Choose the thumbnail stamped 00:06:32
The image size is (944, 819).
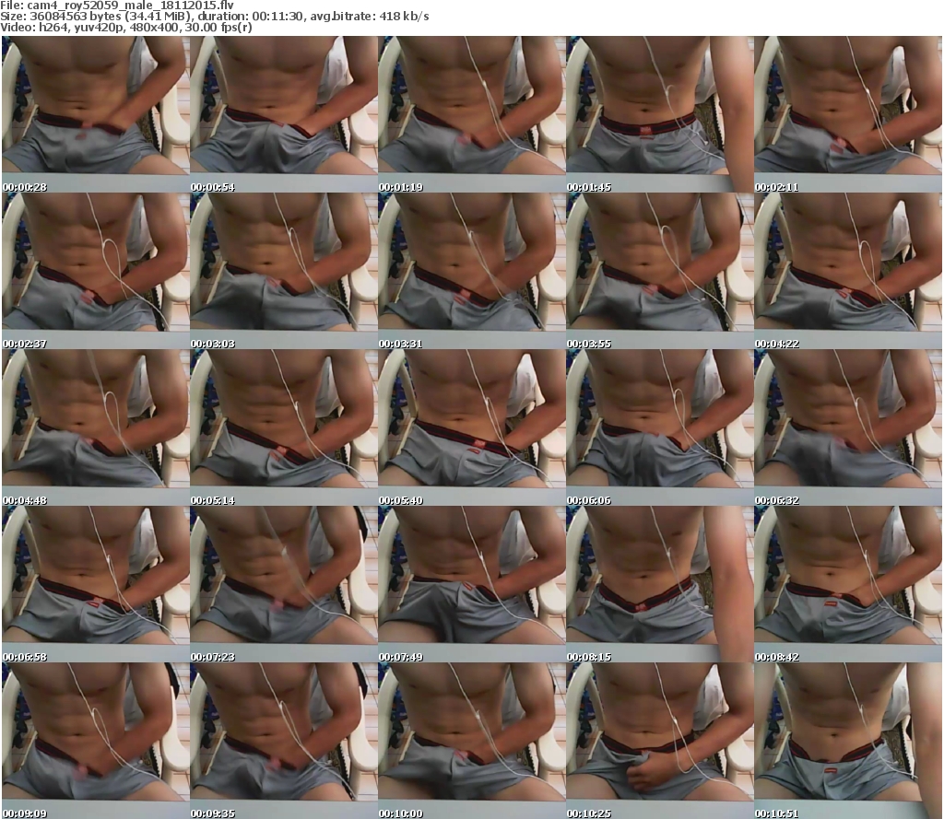848,427
